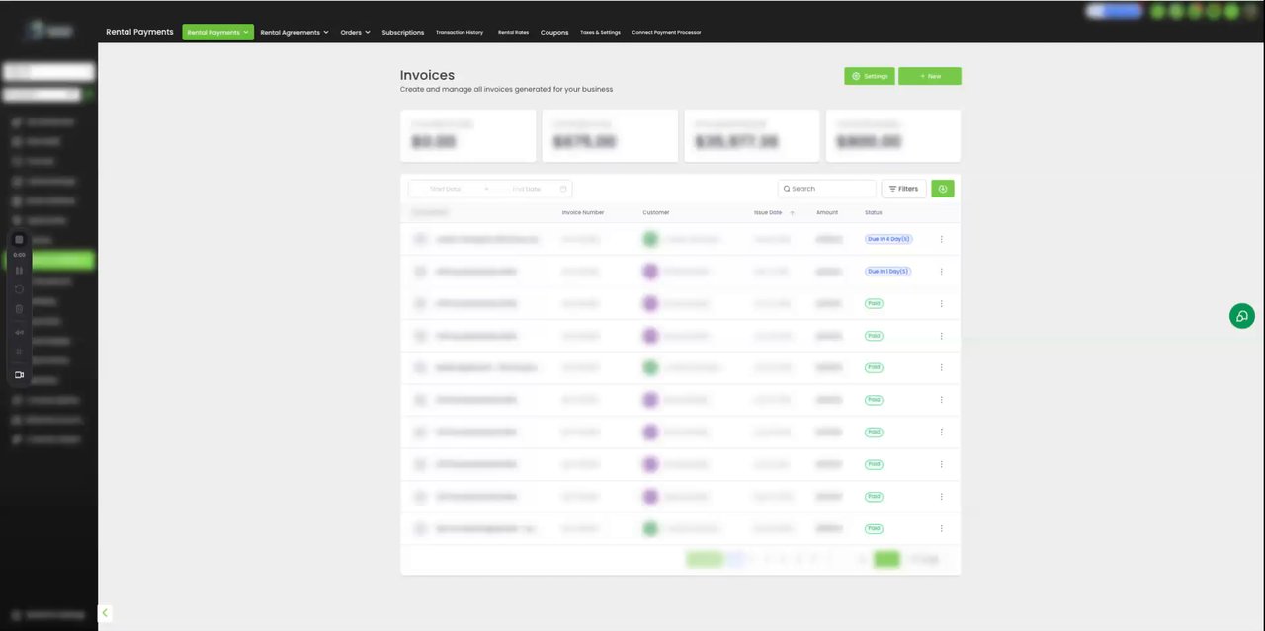Click the green download export icon
Image resolution: width=1265 pixels, height=631 pixels.
tap(943, 189)
